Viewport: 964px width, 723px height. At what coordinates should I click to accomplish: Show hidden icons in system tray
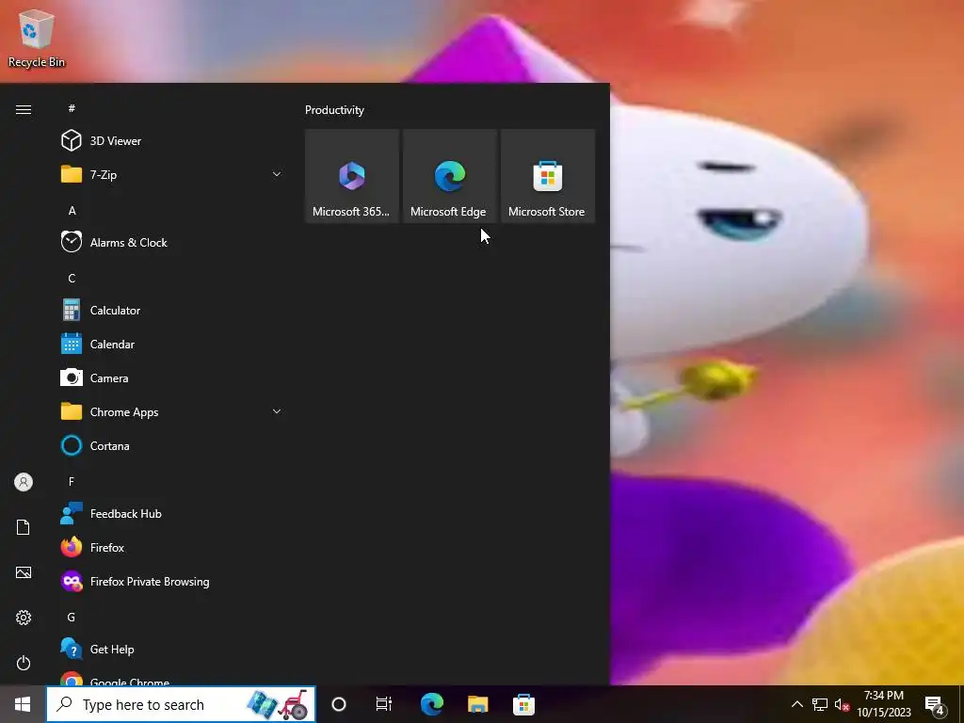pyautogui.click(x=796, y=704)
